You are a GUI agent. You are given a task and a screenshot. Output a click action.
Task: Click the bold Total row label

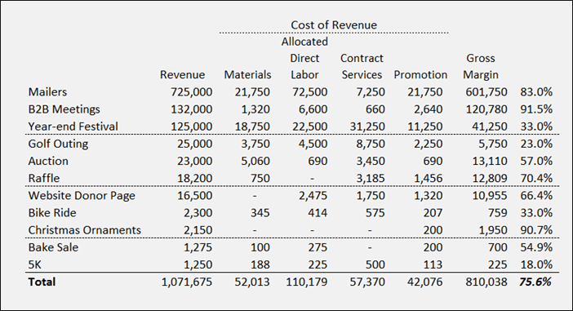pyautogui.click(x=42, y=282)
